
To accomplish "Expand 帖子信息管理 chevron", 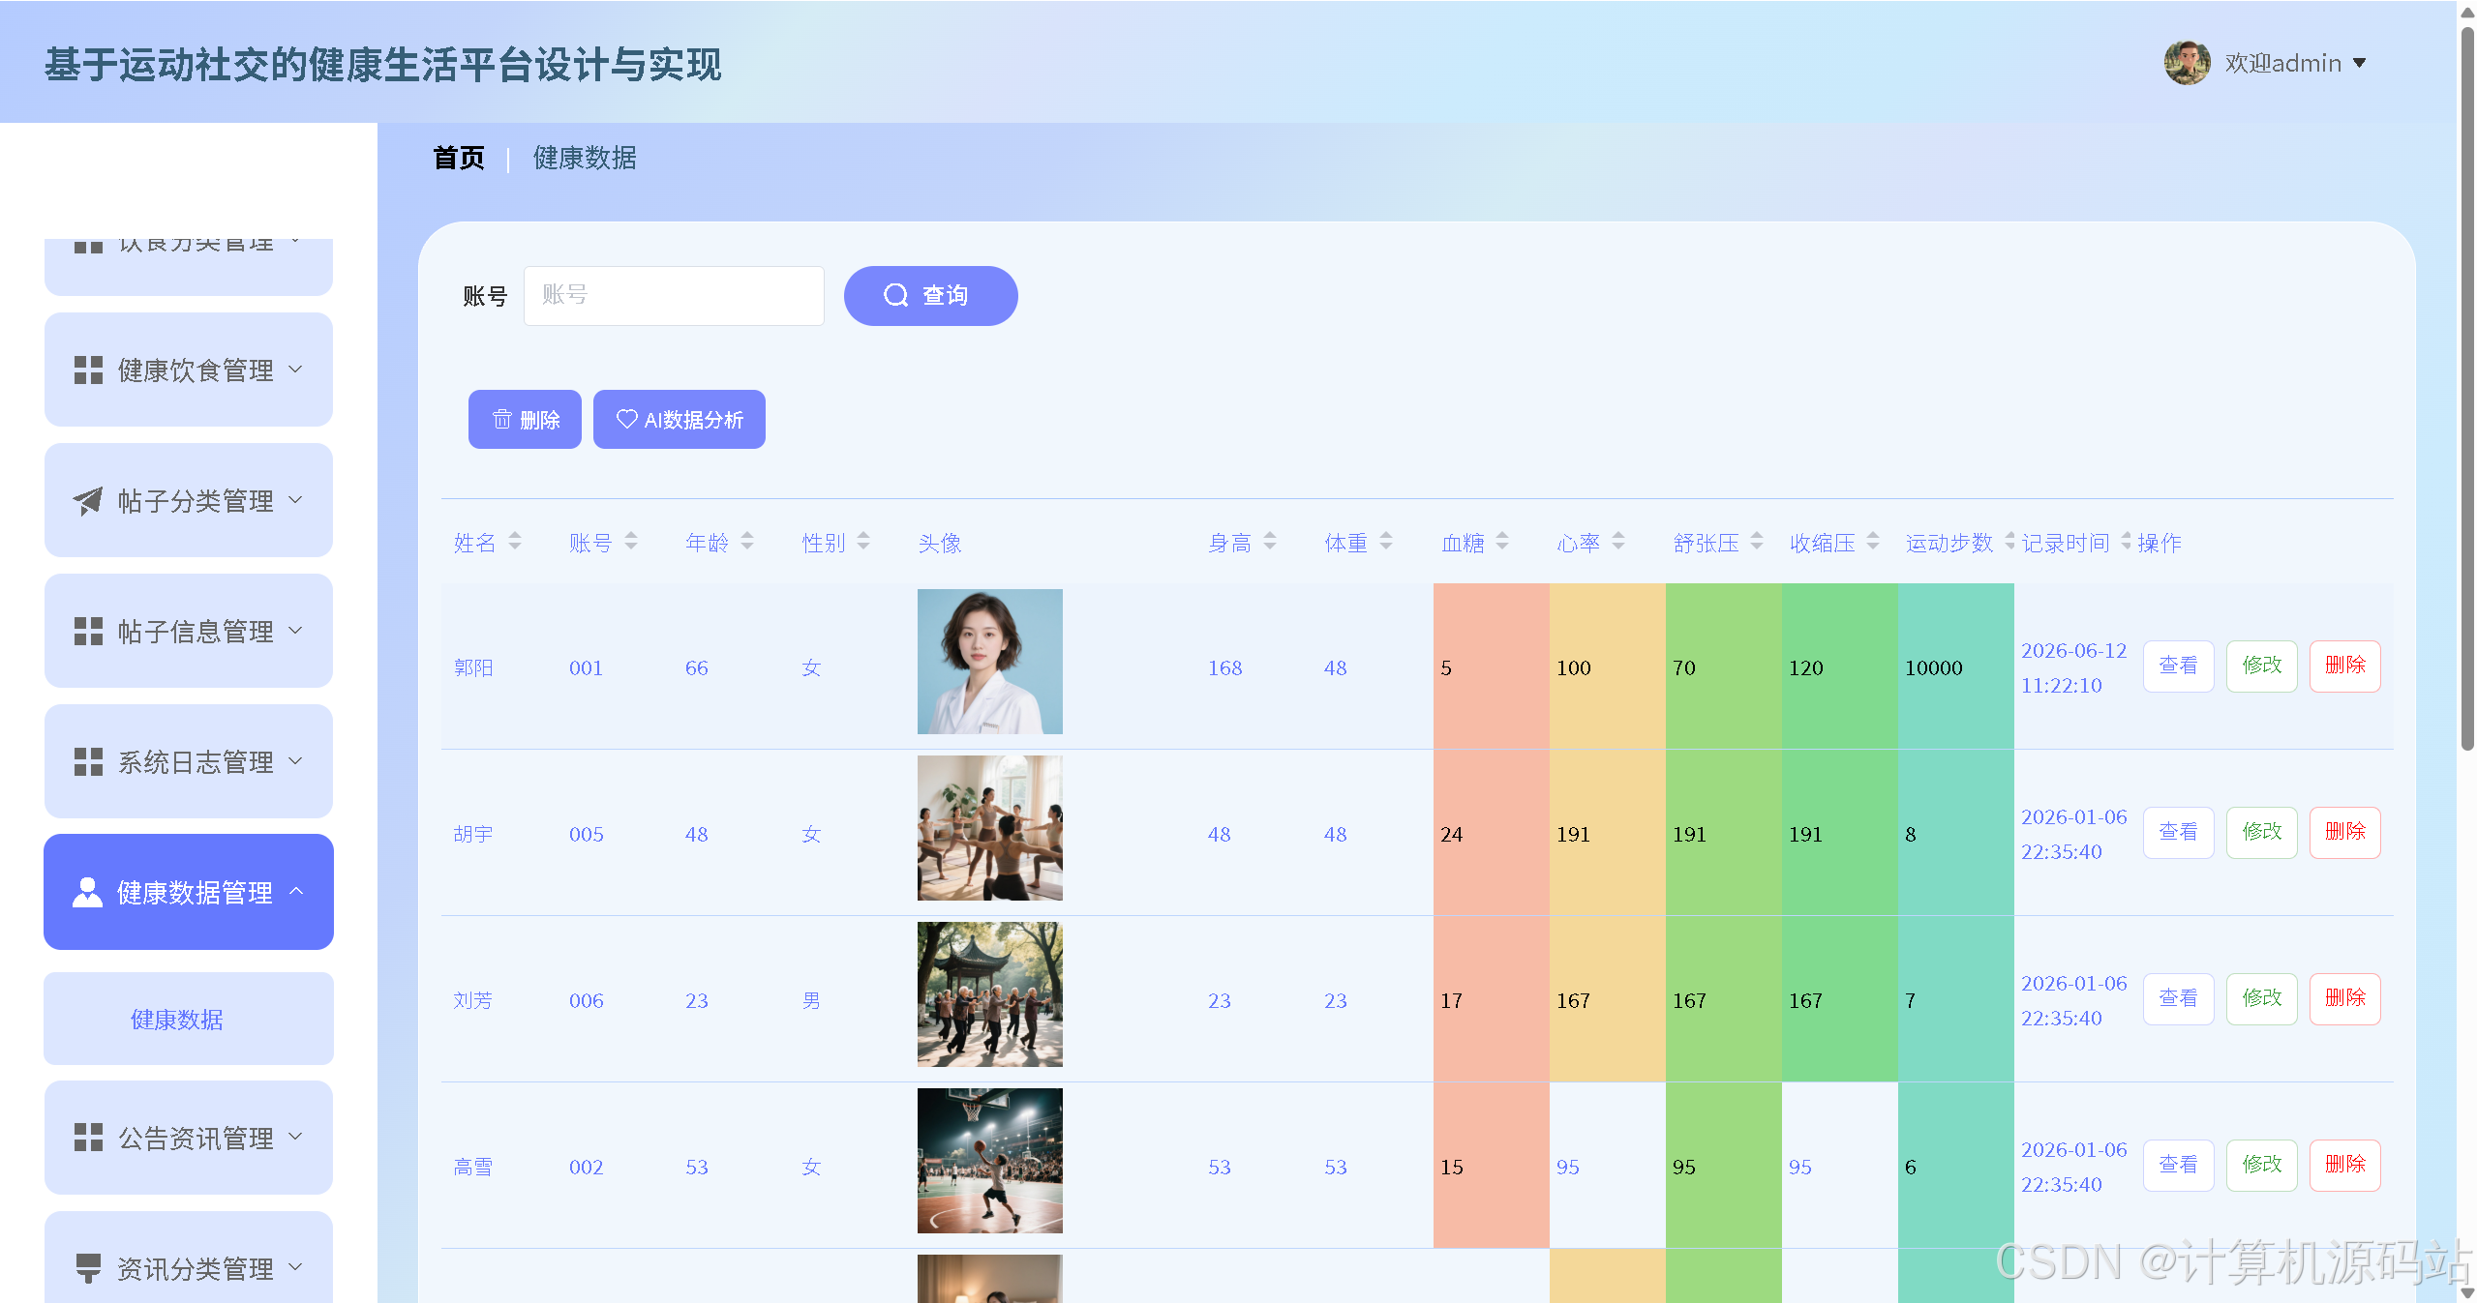I will (x=296, y=631).
